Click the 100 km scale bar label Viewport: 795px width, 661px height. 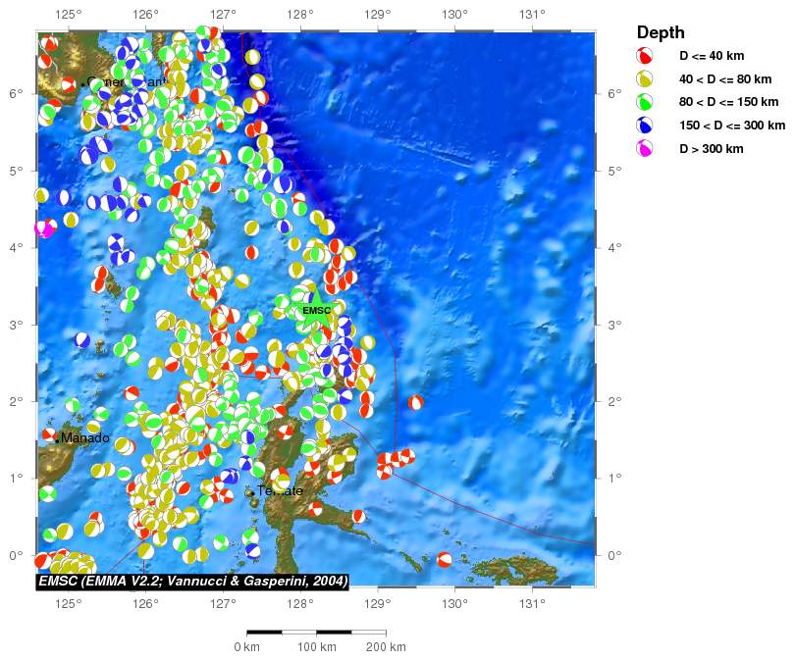(x=316, y=647)
